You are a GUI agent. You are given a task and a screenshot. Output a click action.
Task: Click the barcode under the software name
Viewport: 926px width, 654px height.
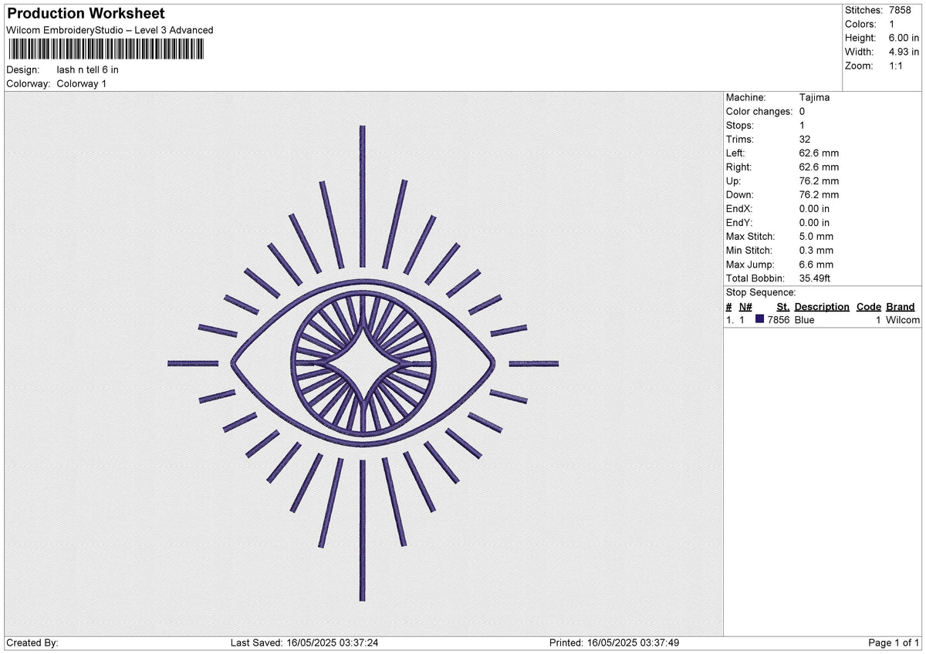tap(106, 50)
